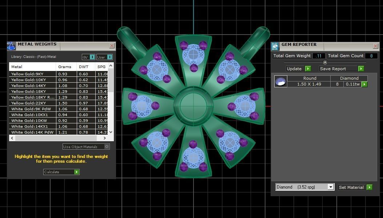Click the green arrow next to 0.11tw
383x218 pixels.
pos(364,84)
